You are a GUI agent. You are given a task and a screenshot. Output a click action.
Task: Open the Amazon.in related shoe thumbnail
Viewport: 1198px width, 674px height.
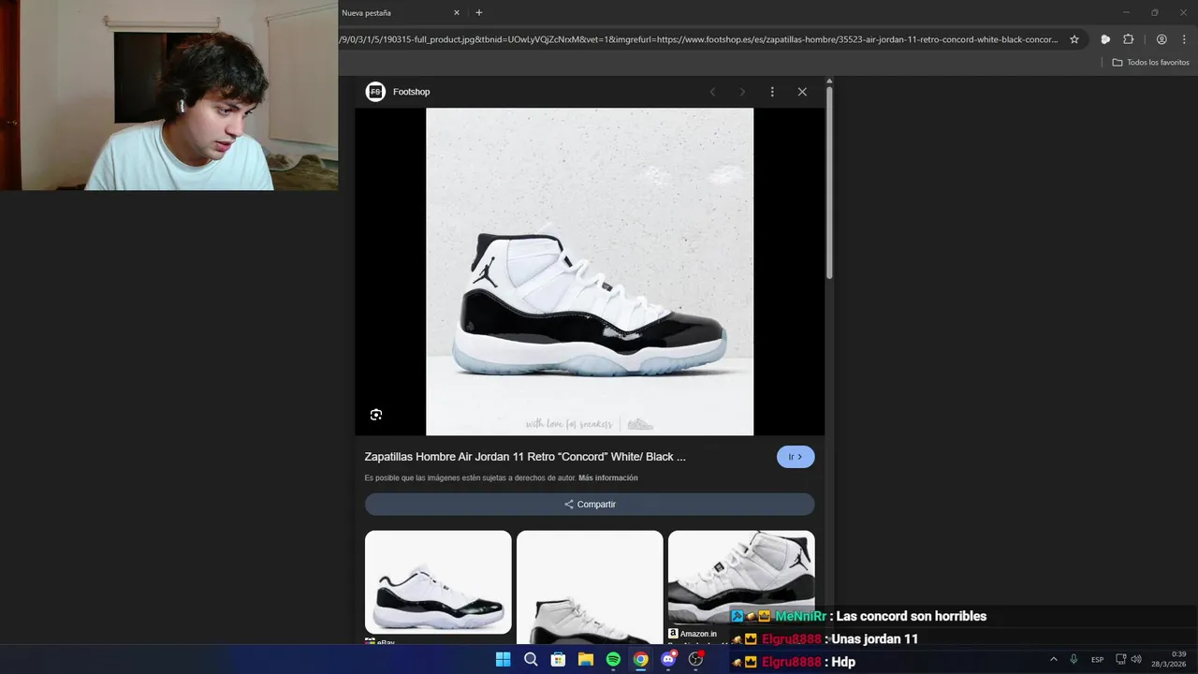pyautogui.click(x=741, y=579)
